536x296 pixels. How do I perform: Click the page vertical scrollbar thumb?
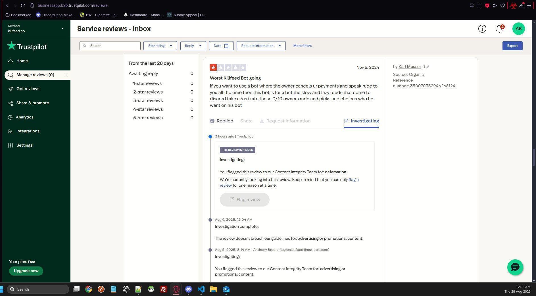coord(534,157)
